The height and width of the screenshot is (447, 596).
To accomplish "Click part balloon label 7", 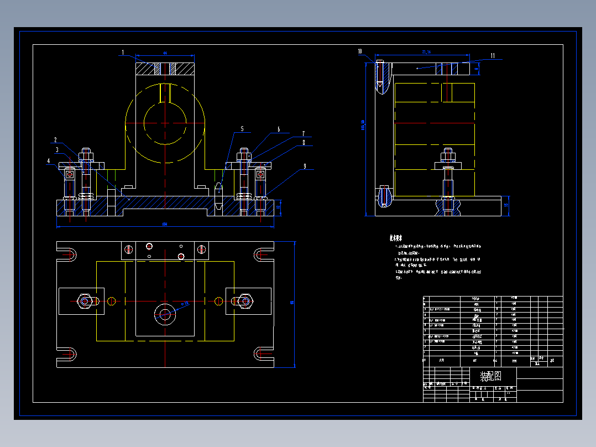I will point(304,133).
